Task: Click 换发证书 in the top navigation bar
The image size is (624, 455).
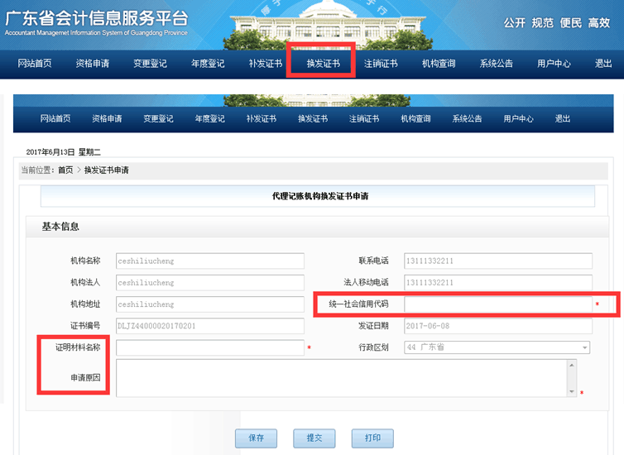Action: point(323,64)
